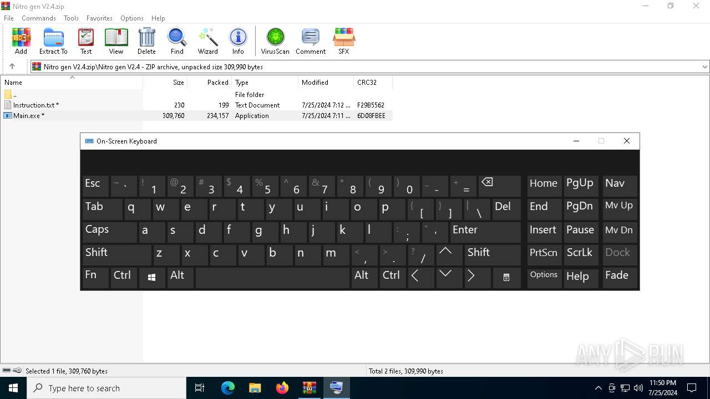Image resolution: width=710 pixels, height=399 pixels.
Task: Toggle the ScrLk key
Action: [581, 254]
